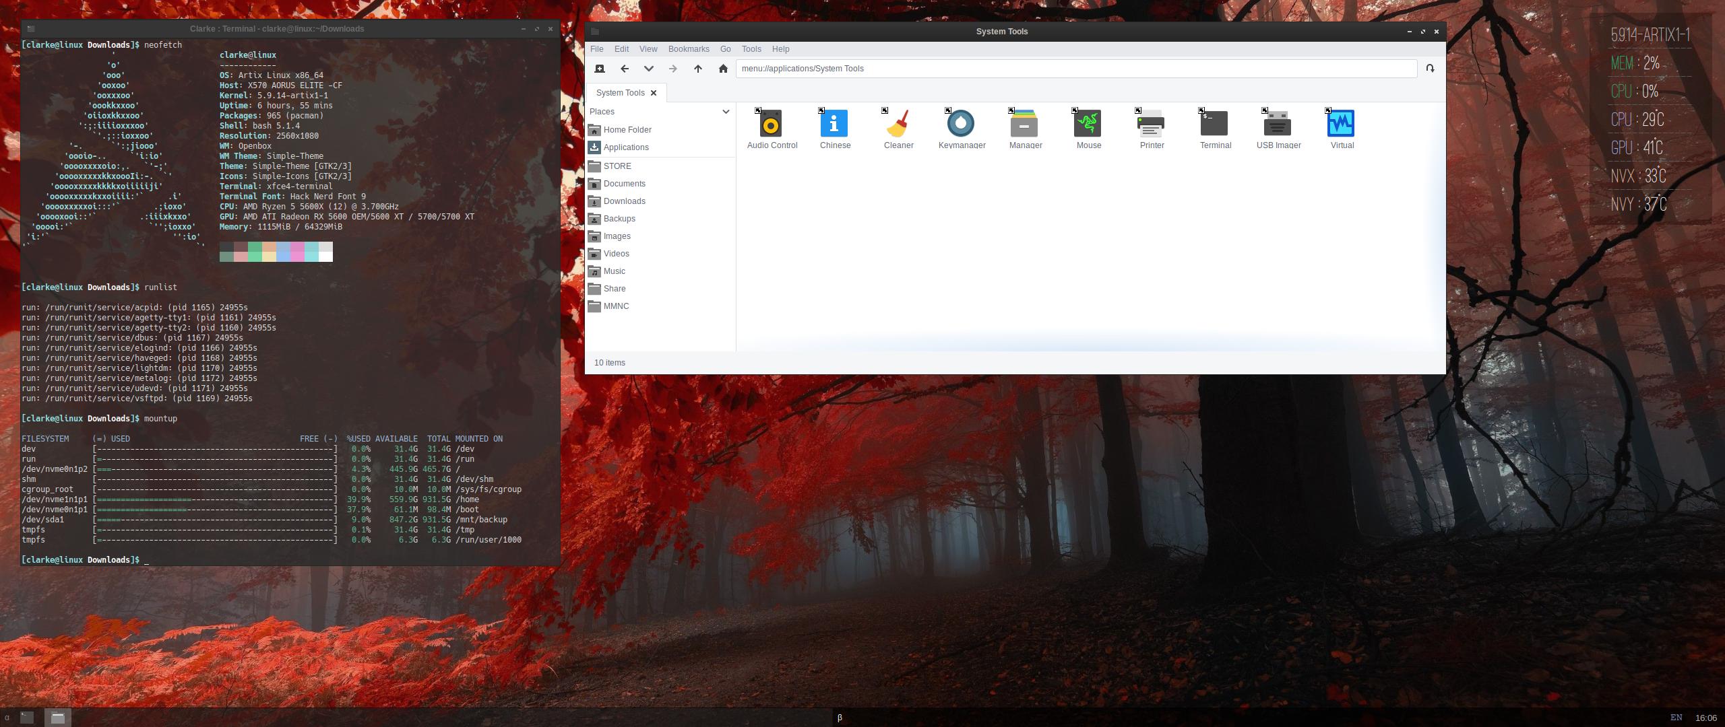The width and height of the screenshot is (1725, 727).
Task: Open the history dropdown arrow in toolbar
Action: pyautogui.click(x=648, y=69)
